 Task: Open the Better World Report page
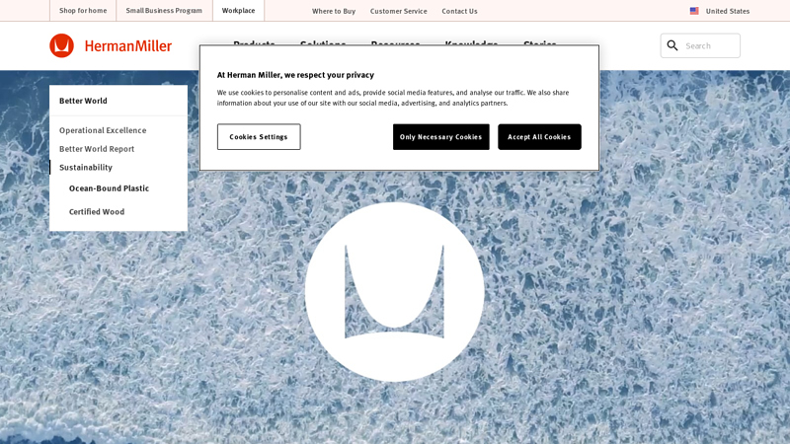97,149
